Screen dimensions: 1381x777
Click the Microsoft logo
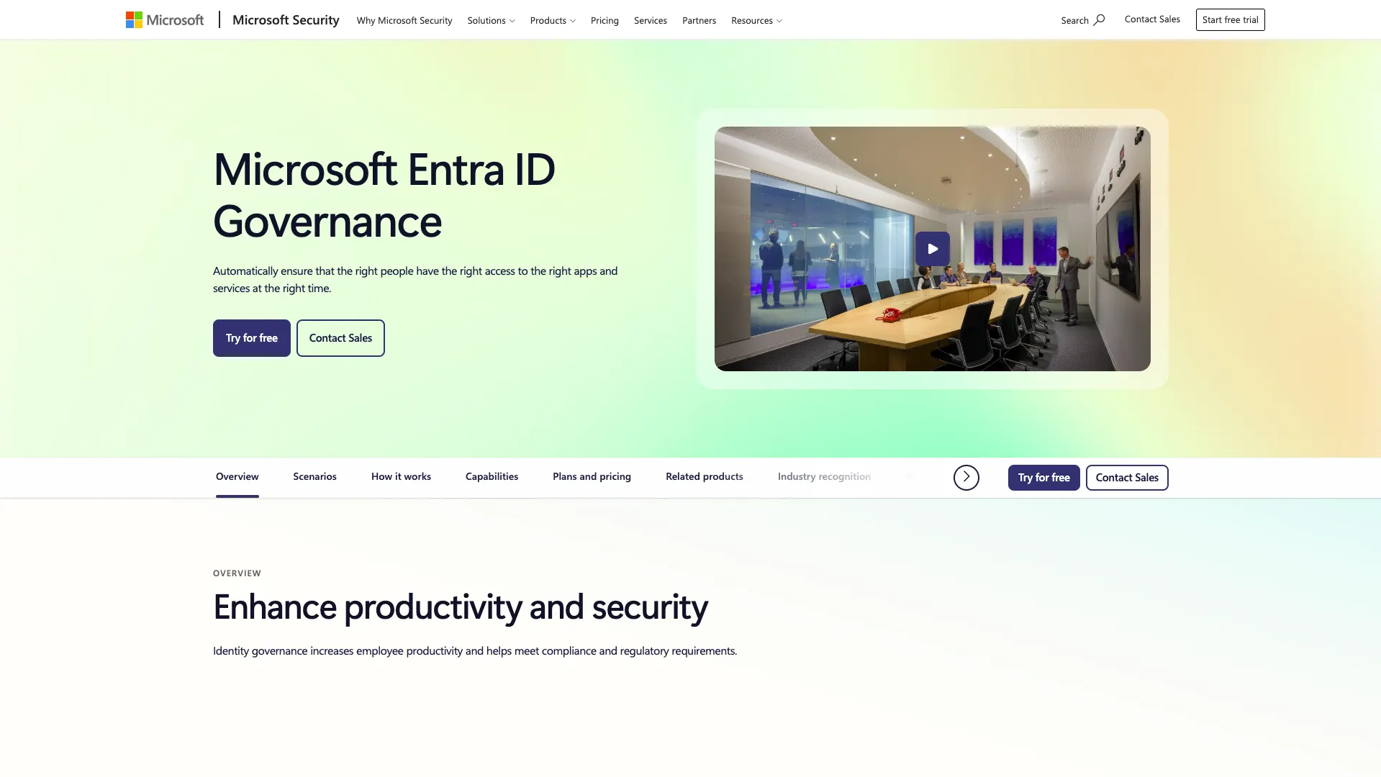[165, 20]
